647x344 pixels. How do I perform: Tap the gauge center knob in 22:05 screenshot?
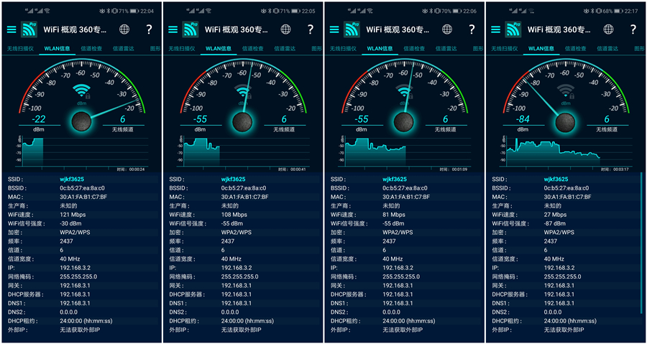click(x=242, y=121)
